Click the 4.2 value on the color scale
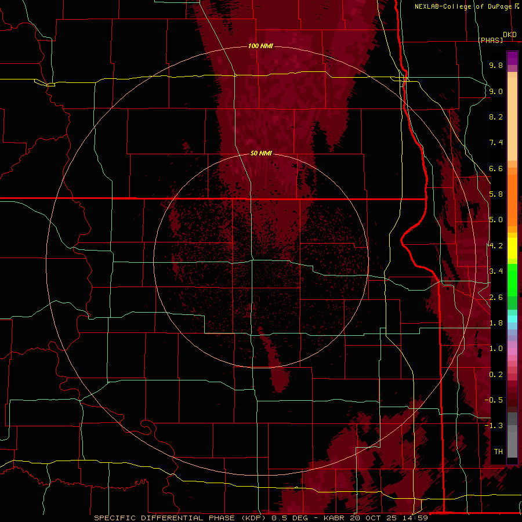Screen dimensions: 522x522 (x=496, y=246)
